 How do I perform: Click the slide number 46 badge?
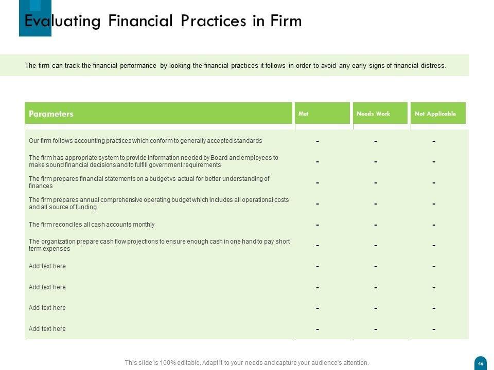480,363
